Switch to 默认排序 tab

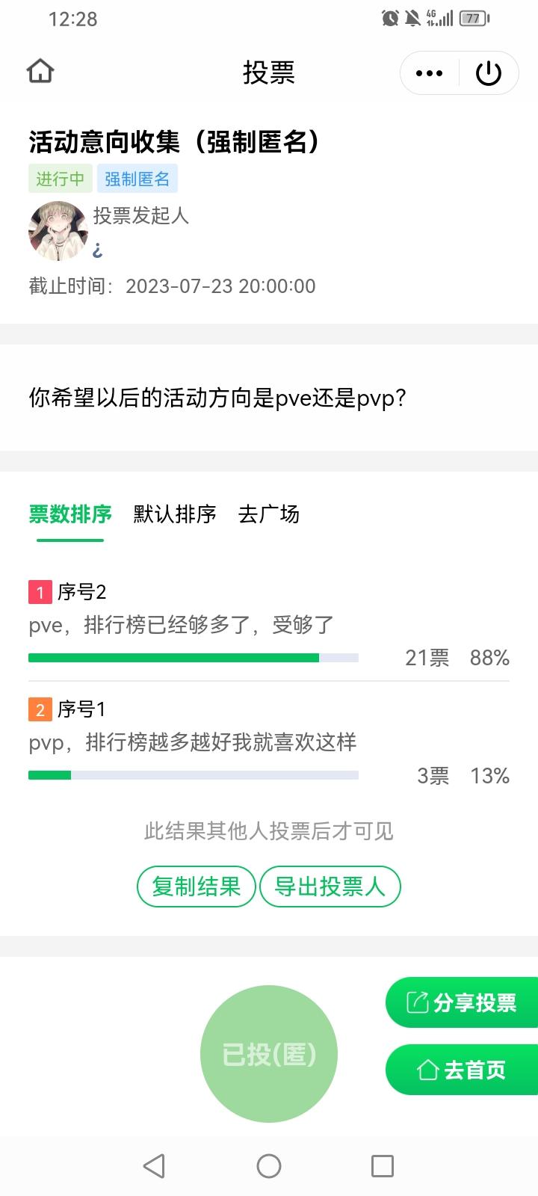[x=175, y=514]
